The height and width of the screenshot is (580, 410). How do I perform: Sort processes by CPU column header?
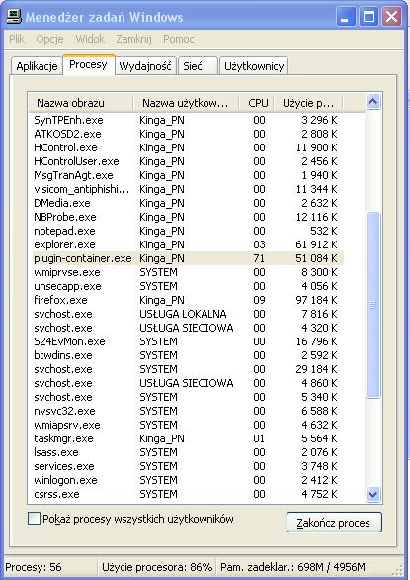pyautogui.click(x=257, y=103)
